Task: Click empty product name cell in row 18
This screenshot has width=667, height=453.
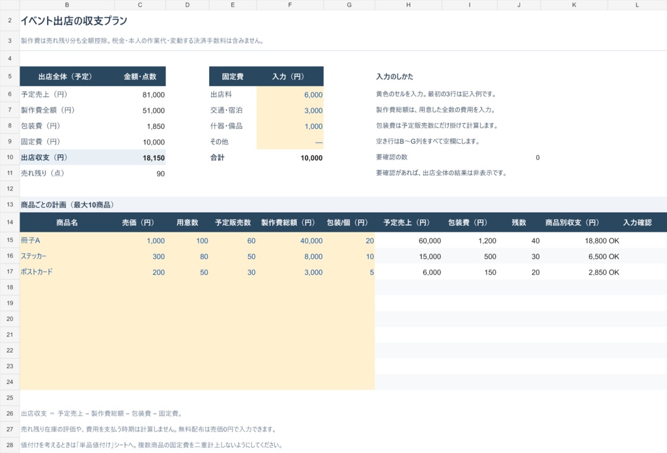Action: (x=67, y=288)
